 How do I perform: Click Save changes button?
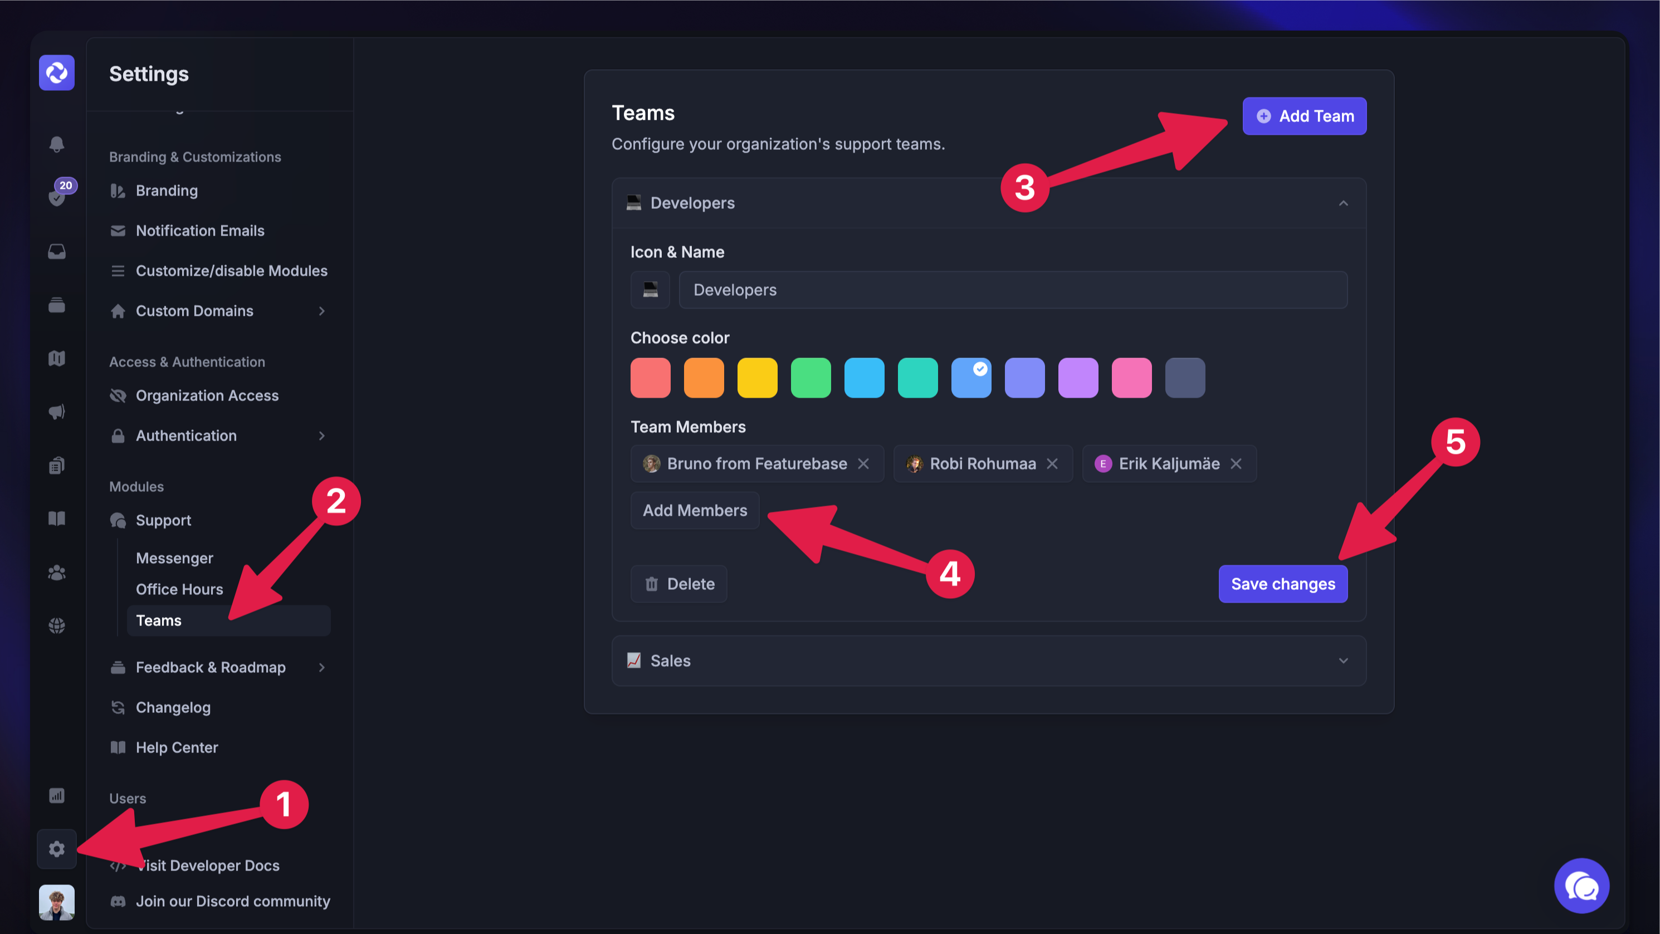pyautogui.click(x=1282, y=584)
